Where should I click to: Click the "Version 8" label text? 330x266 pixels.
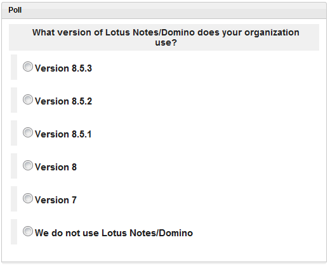(x=56, y=167)
